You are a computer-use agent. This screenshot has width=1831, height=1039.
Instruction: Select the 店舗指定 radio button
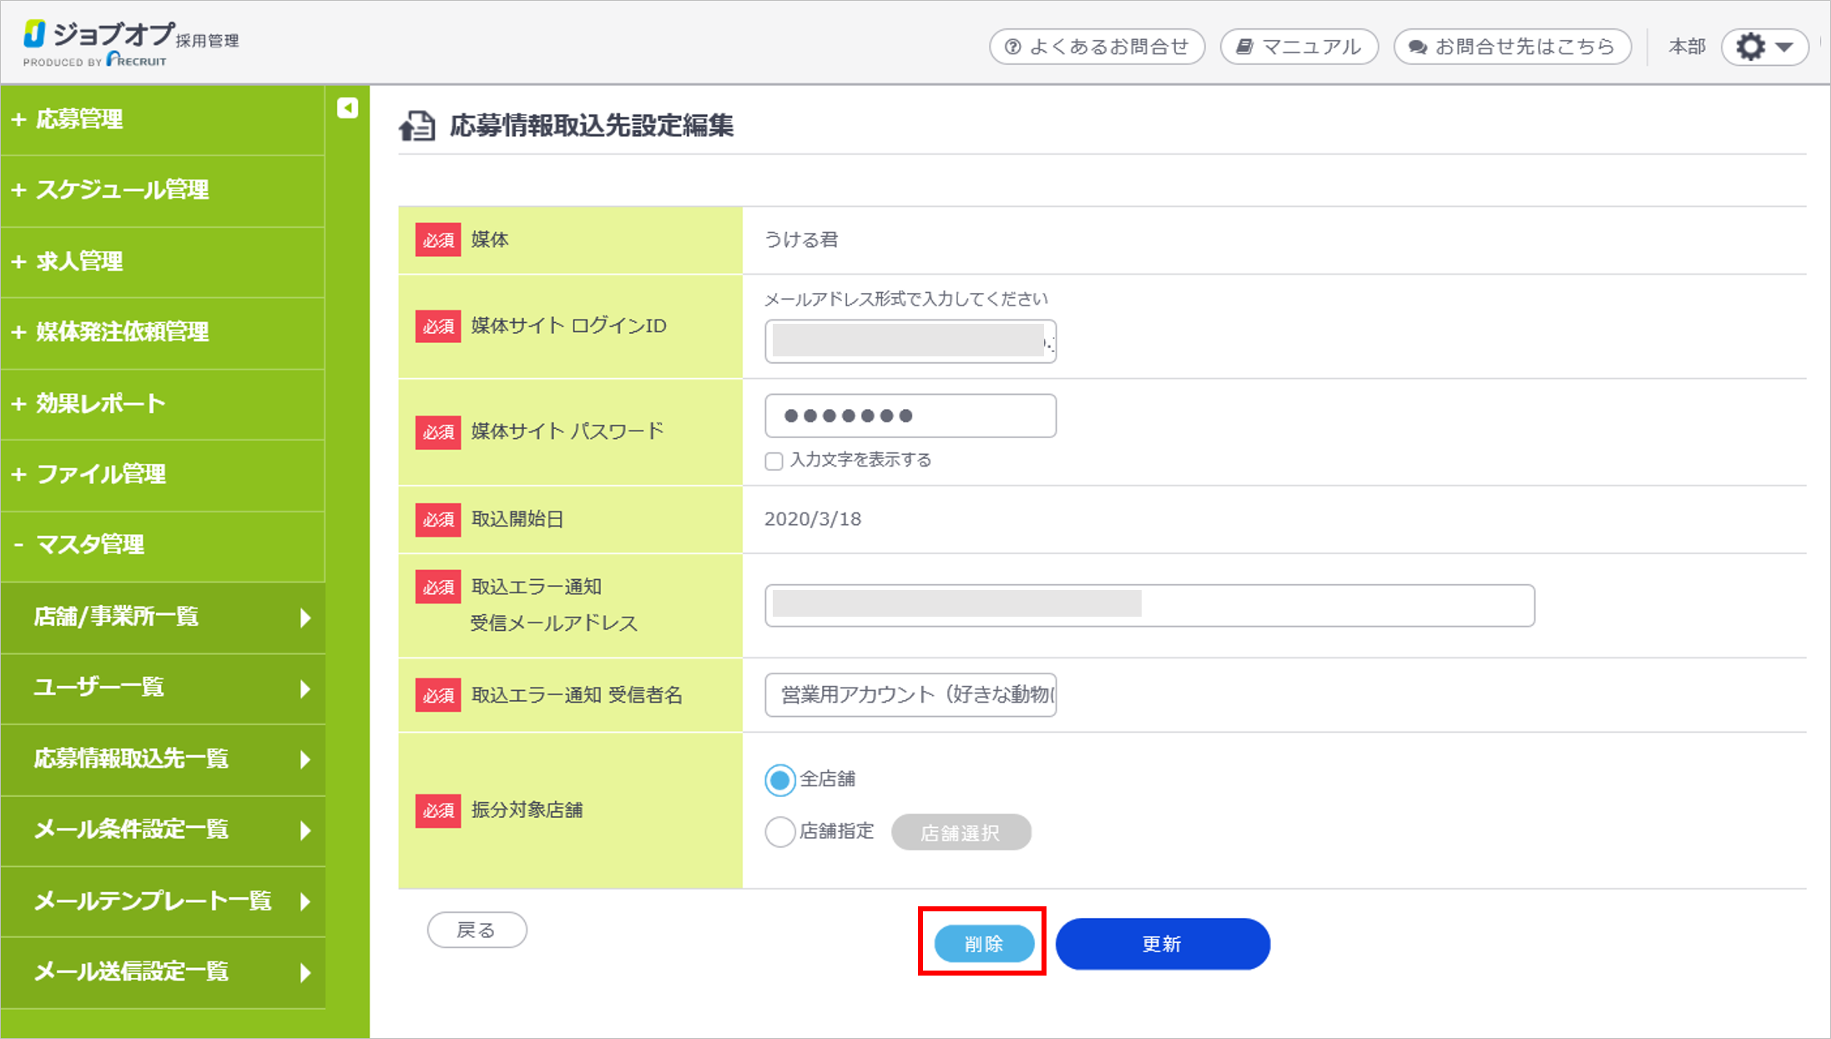779,832
